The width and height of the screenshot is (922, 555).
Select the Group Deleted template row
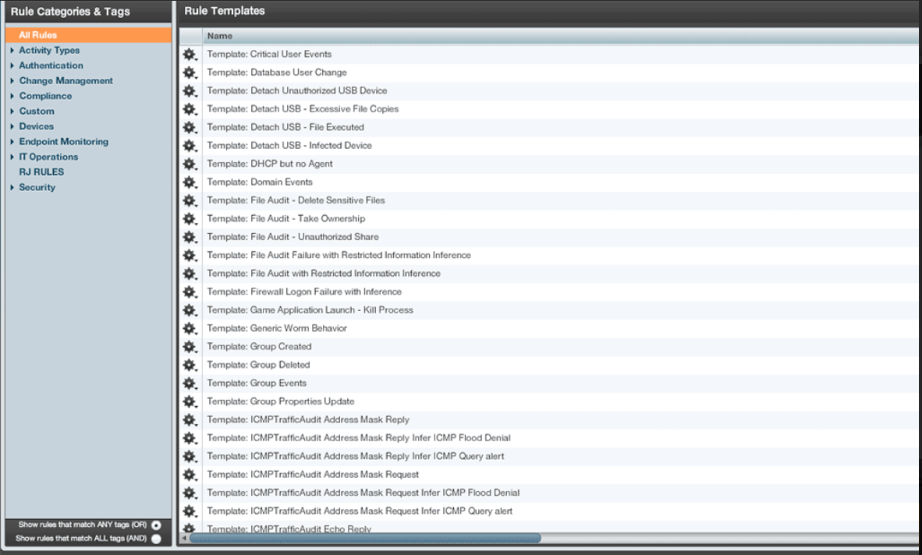(279, 365)
